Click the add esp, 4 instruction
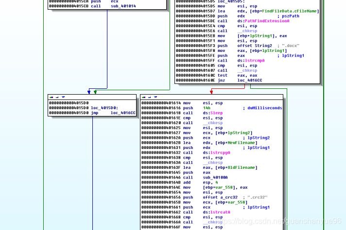 (201, 182)
